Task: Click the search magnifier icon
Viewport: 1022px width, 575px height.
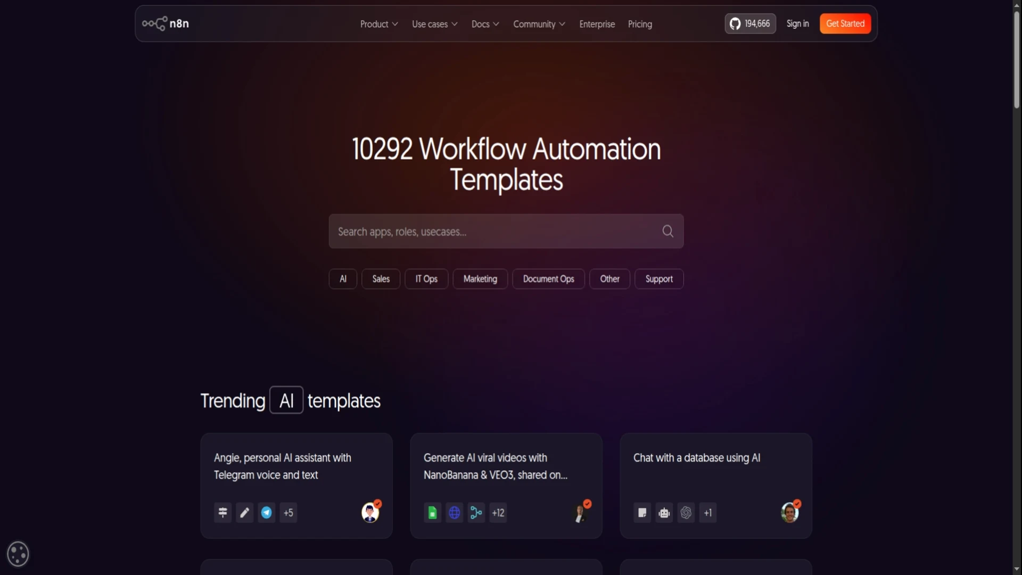Action: [x=667, y=231]
